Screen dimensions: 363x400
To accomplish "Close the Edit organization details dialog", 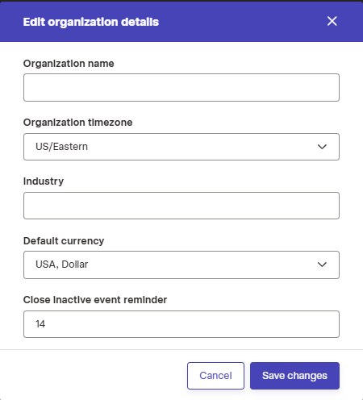I will point(332,21).
